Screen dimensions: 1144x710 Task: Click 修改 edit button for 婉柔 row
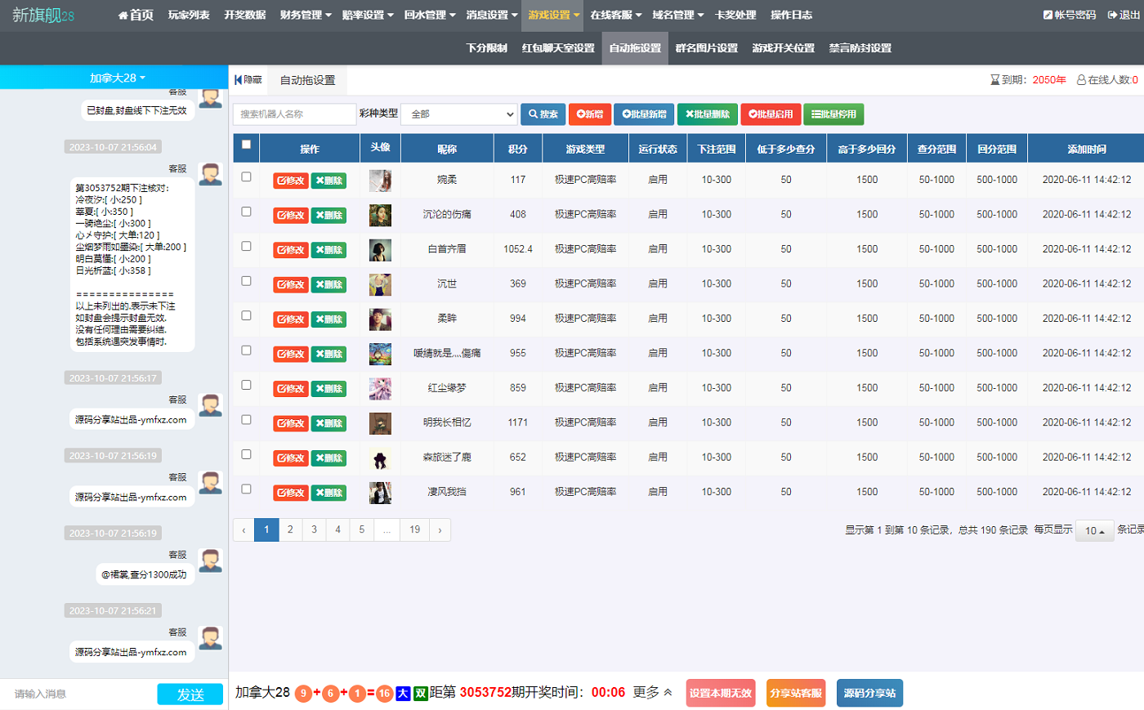coord(290,181)
